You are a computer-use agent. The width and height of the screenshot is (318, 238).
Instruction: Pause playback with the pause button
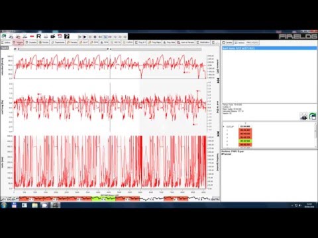pos(90,37)
